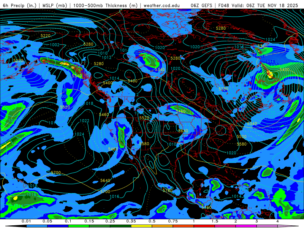304x228 pixels.
Task: Click the 5700 label beside the 1016 isobar
Action: [x=105, y=192]
